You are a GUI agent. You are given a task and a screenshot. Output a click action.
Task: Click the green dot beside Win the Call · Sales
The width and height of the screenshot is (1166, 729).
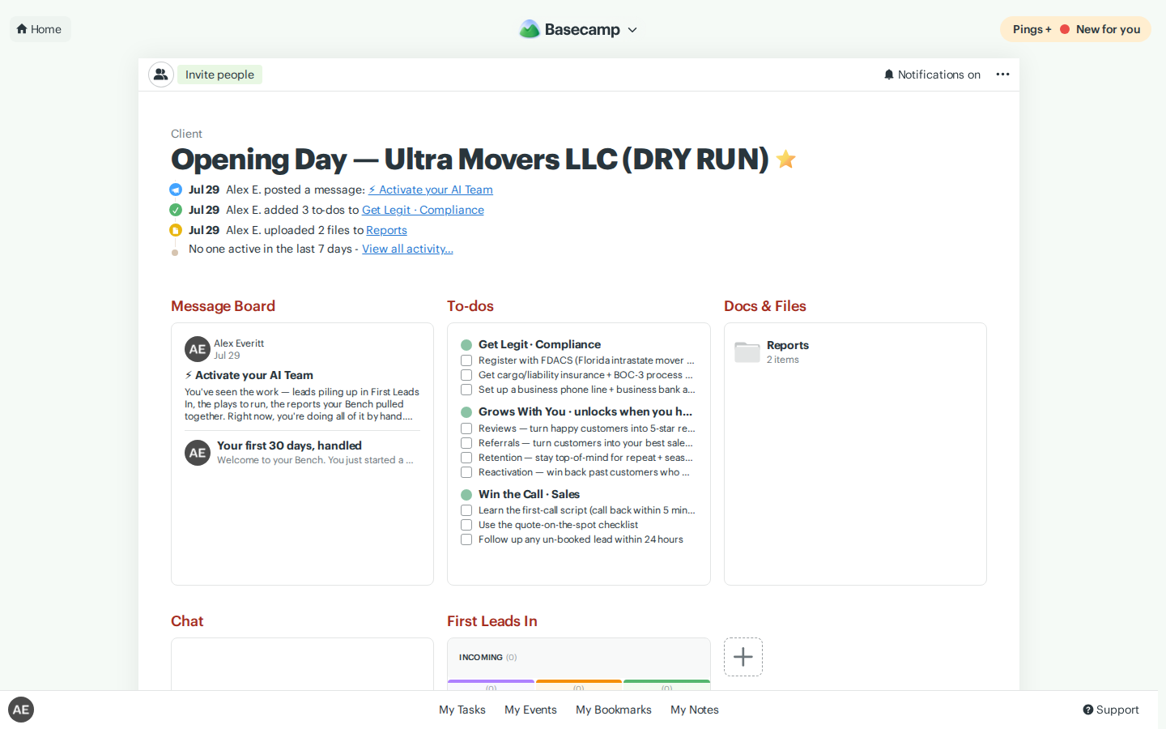point(466,495)
